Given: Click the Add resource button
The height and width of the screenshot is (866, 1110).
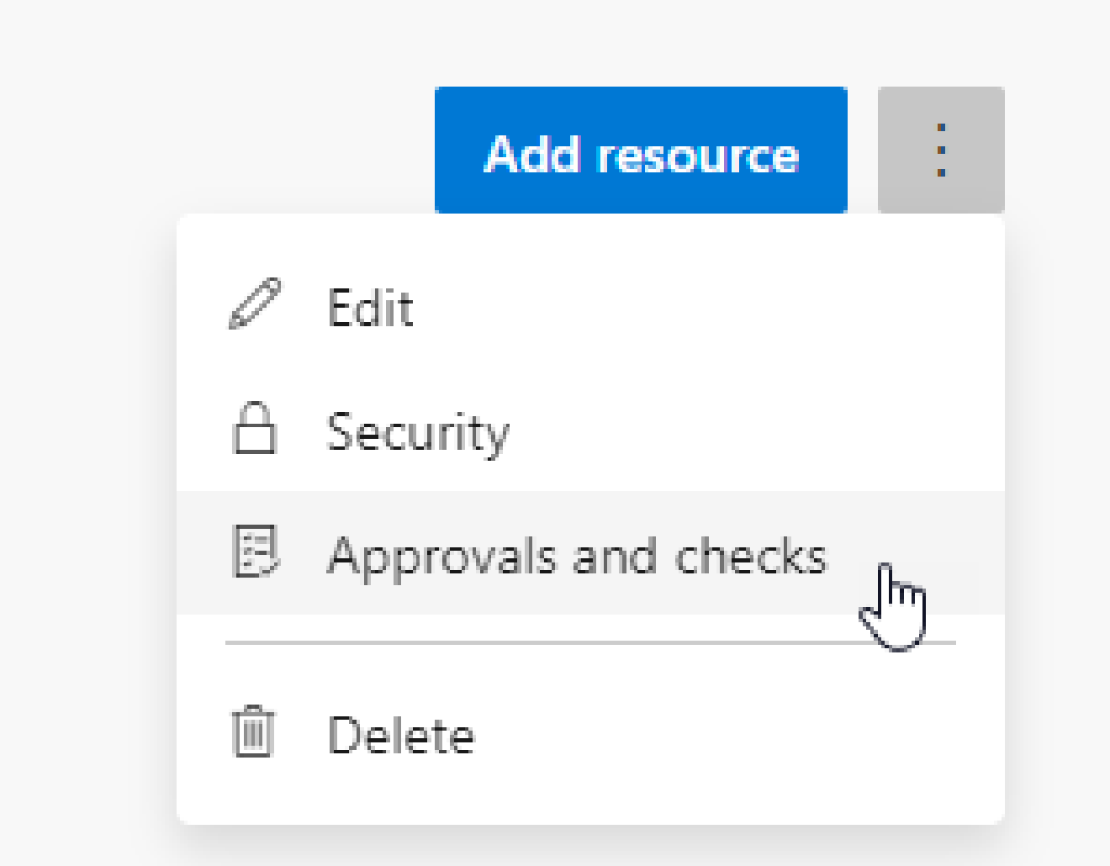Looking at the screenshot, I should tap(641, 151).
